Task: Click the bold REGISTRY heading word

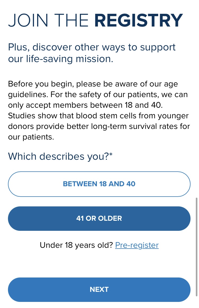Action: 139,21
